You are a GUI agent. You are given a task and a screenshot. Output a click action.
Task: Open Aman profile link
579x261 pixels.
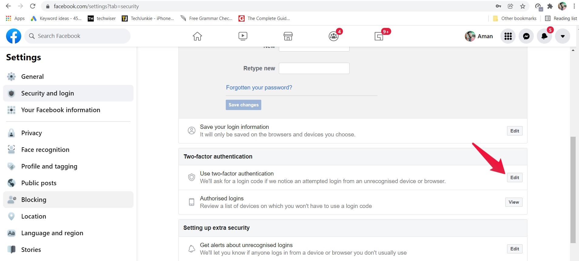pos(479,36)
